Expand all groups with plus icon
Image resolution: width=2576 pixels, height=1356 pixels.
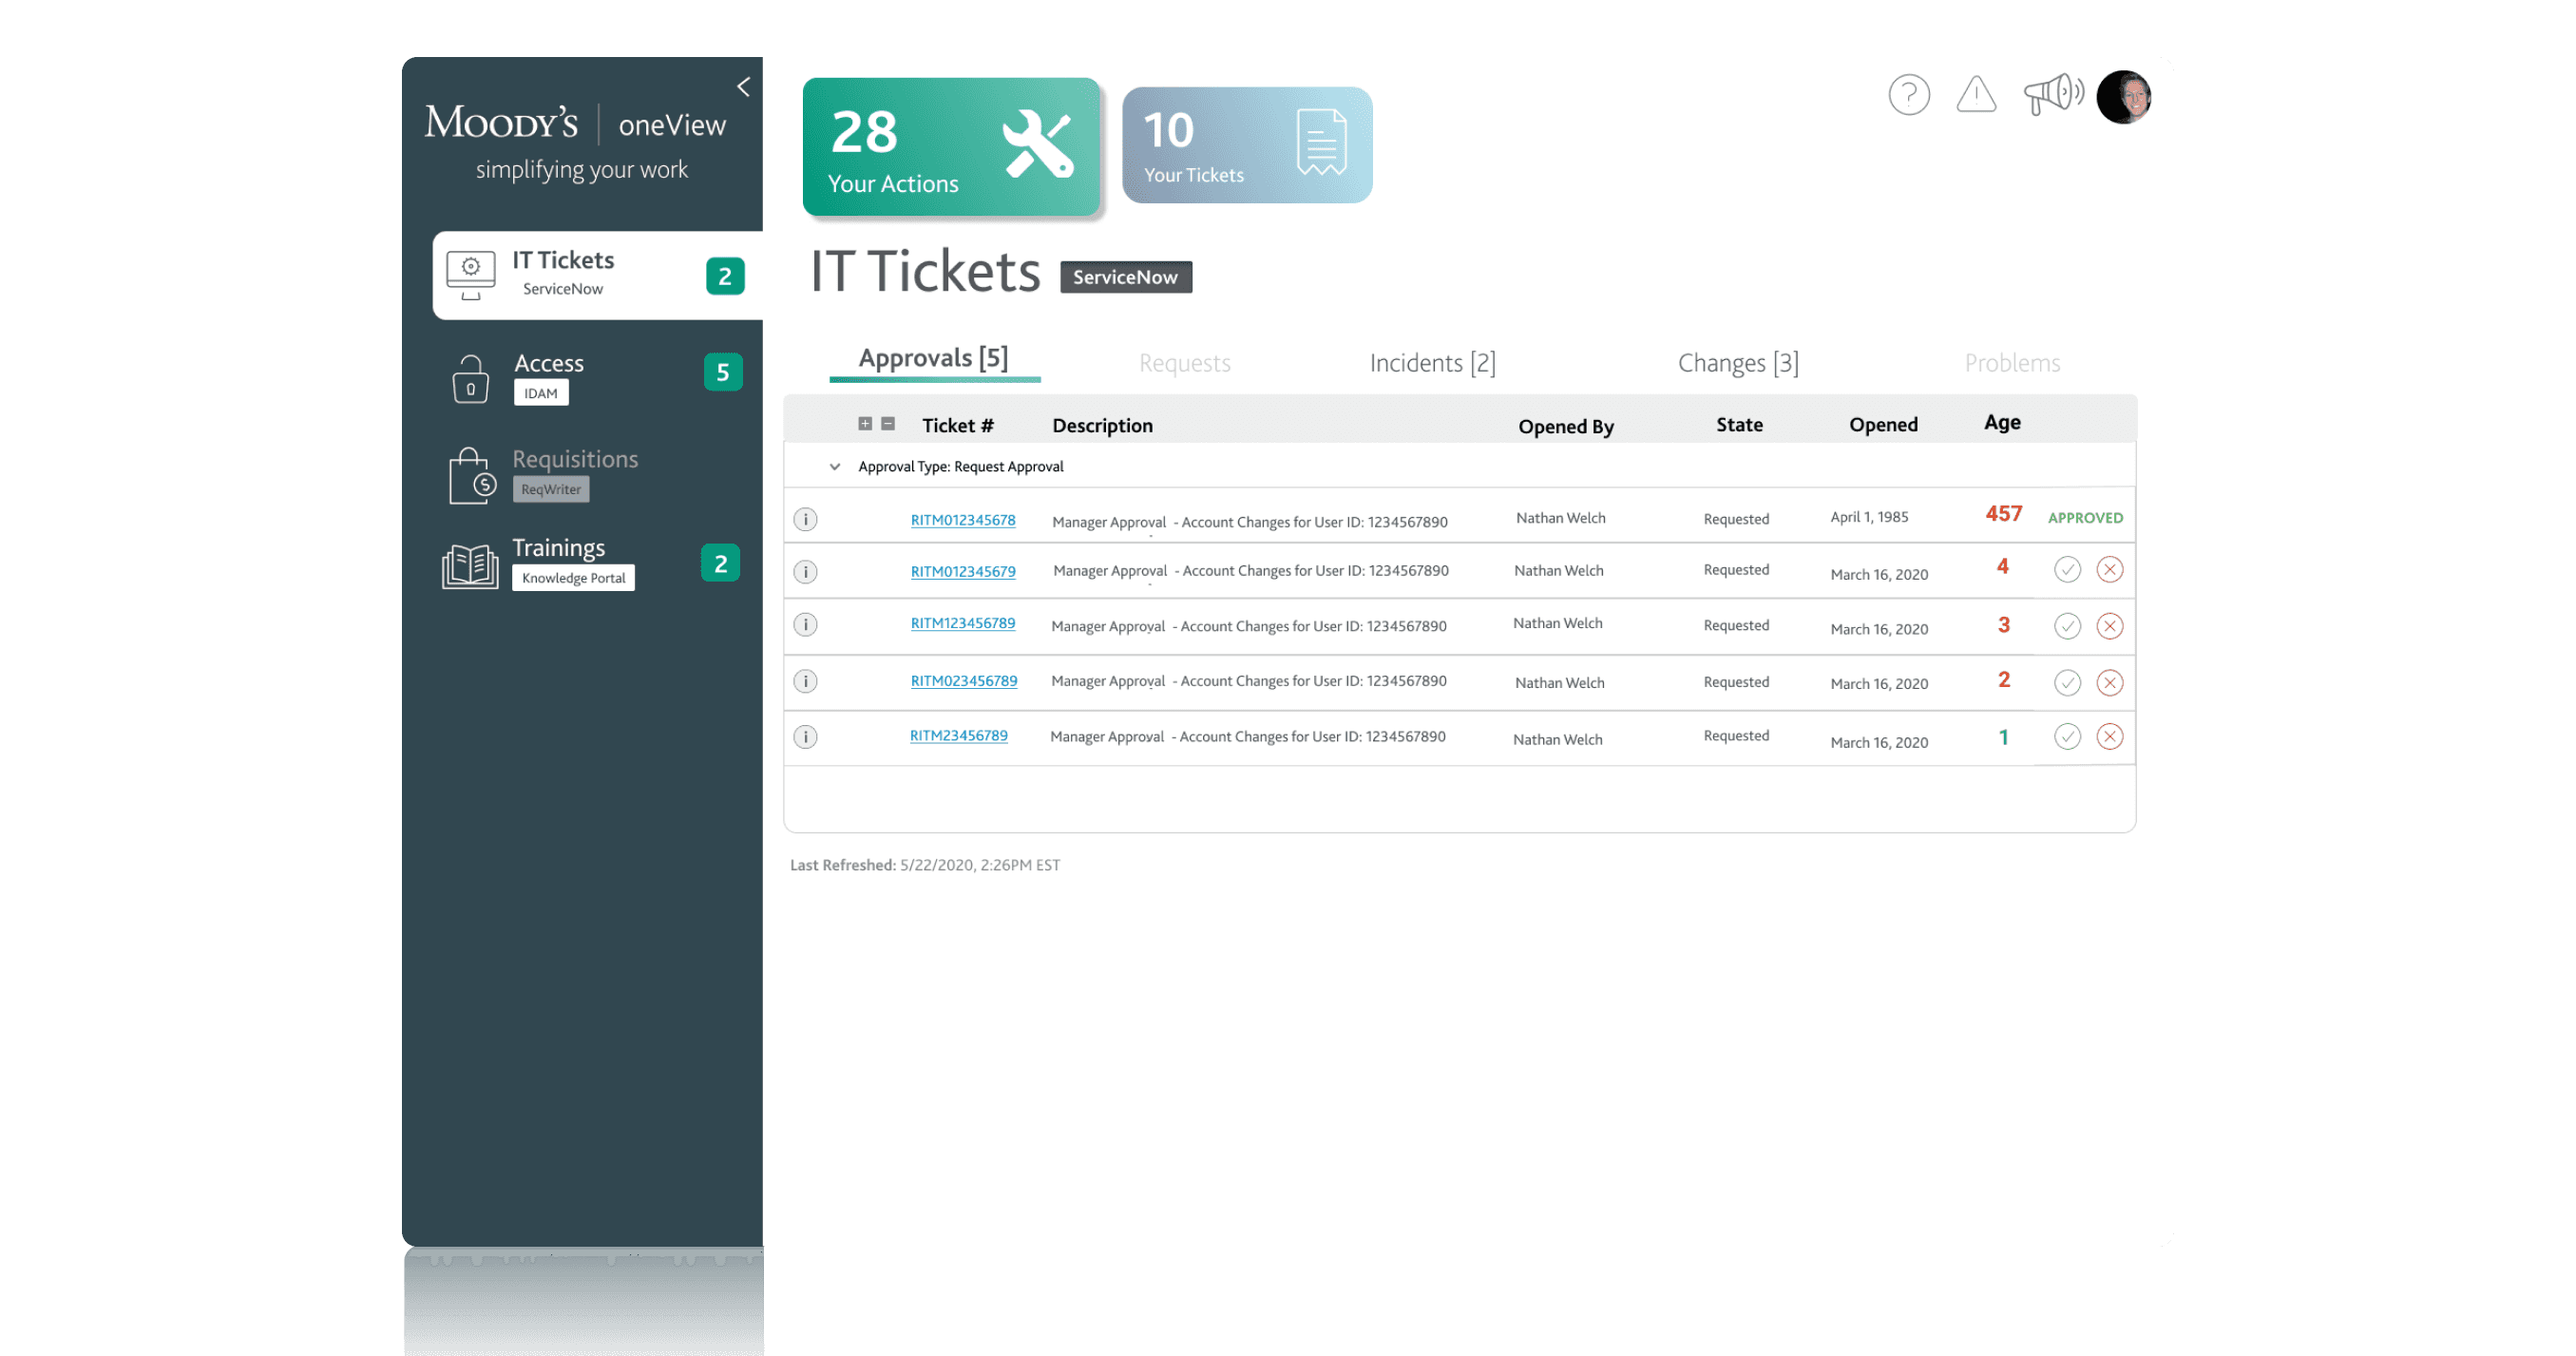click(865, 424)
